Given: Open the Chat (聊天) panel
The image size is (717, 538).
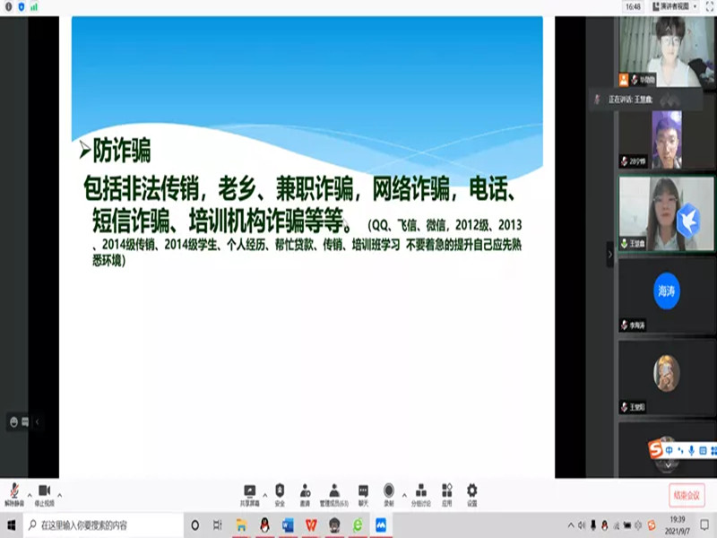Looking at the screenshot, I should [363, 494].
